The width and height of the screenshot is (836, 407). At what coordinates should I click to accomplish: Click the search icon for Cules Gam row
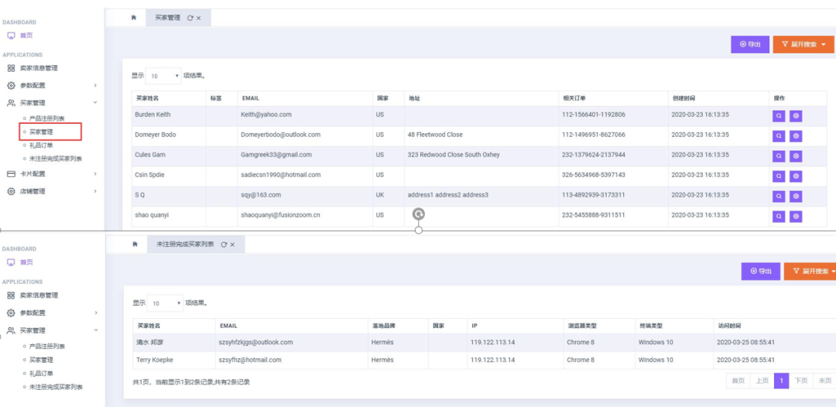779,156
